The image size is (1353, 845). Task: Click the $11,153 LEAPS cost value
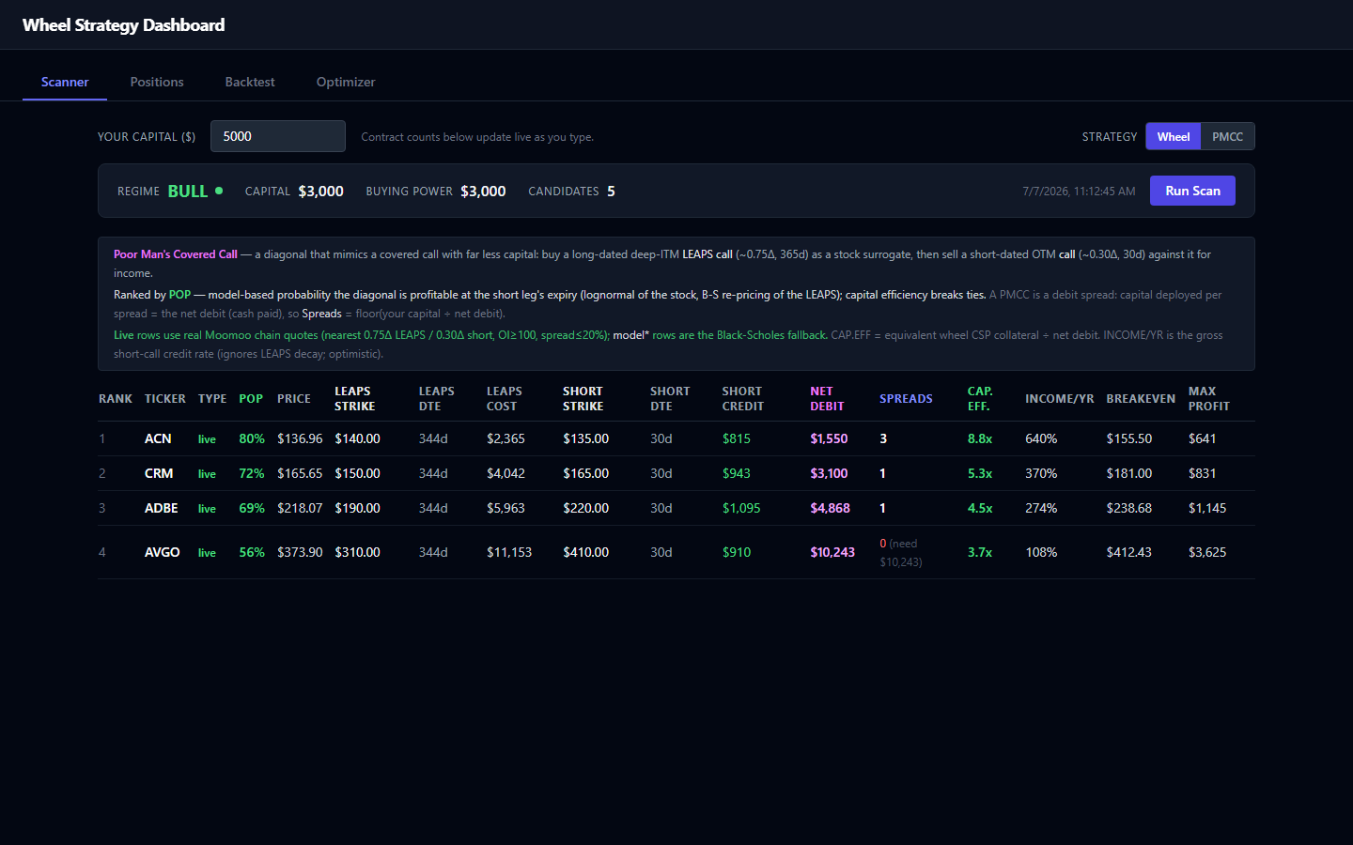[x=509, y=552]
